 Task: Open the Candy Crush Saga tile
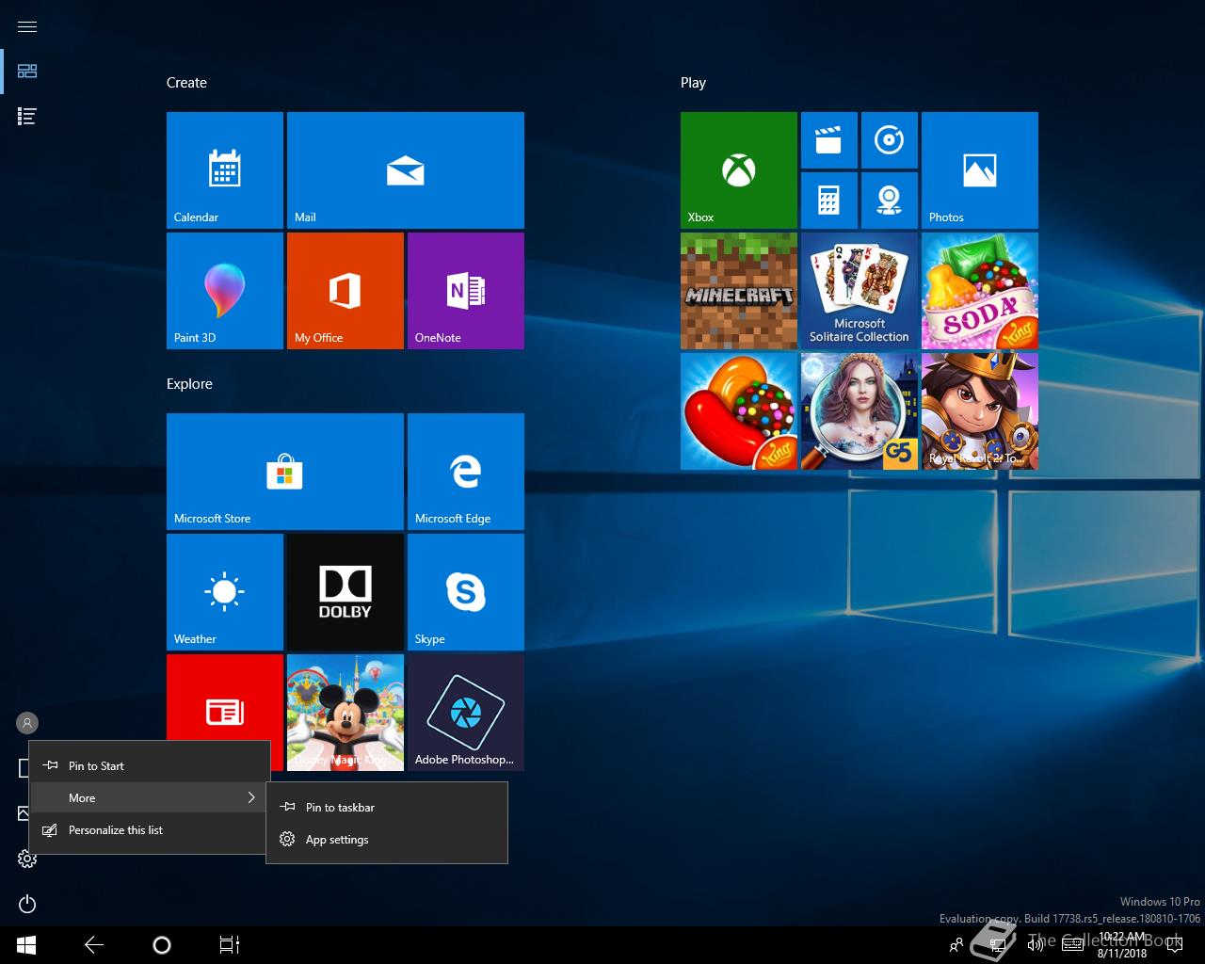pos(739,411)
